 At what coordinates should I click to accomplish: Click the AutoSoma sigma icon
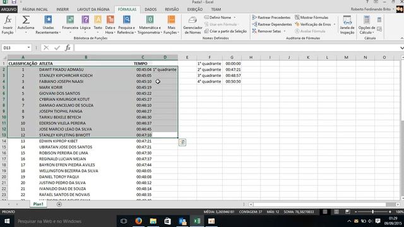coord(26,20)
